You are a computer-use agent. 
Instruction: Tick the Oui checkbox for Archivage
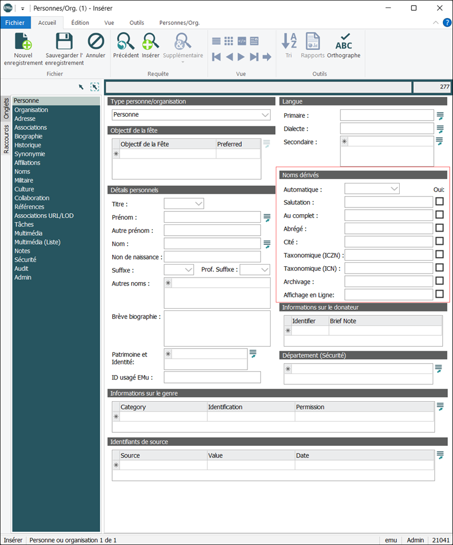tap(439, 281)
